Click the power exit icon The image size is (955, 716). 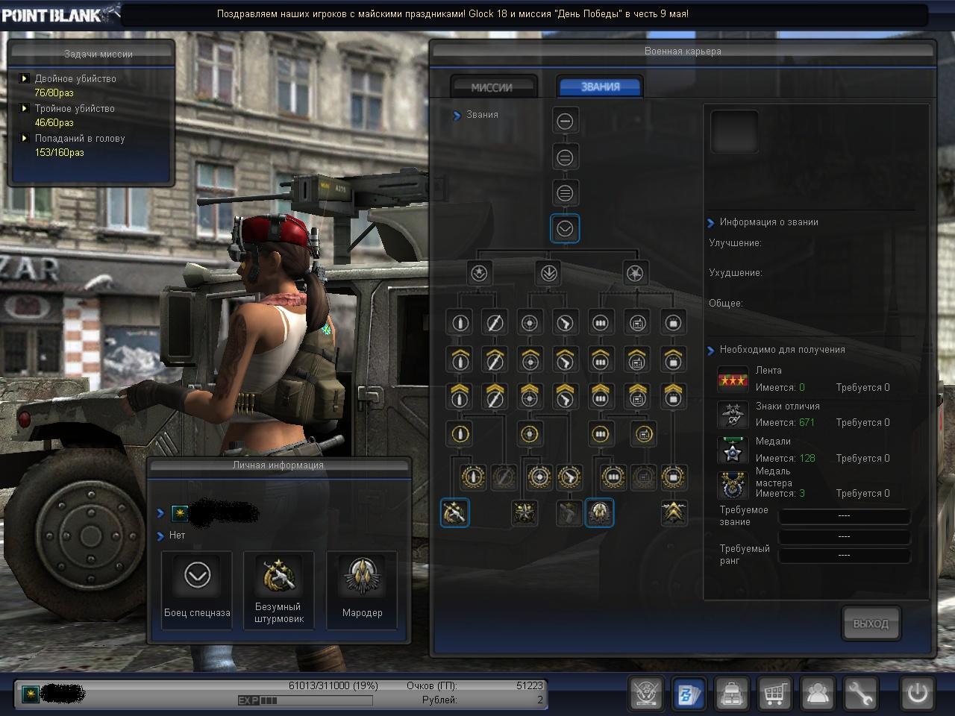click(x=917, y=693)
